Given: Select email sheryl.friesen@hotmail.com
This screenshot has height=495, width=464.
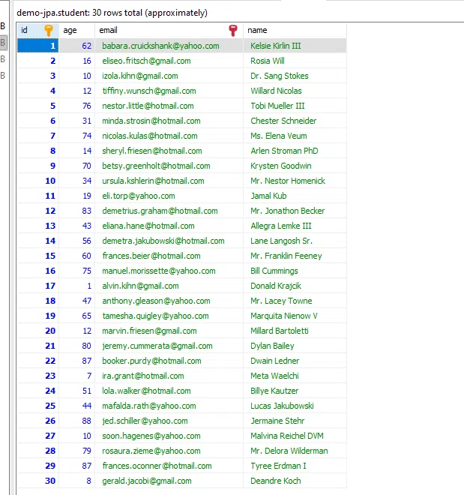Looking at the screenshot, I should pos(152,151).
